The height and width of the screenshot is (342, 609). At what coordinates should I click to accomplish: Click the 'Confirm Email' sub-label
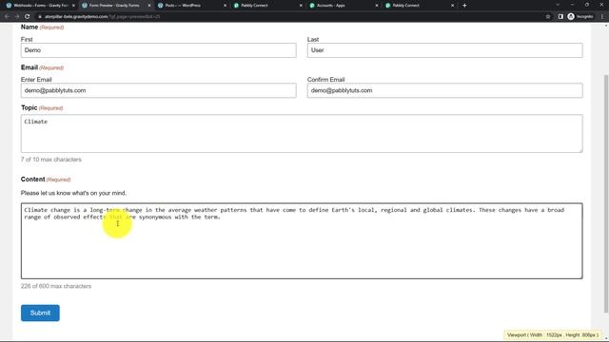coord(325,80)
